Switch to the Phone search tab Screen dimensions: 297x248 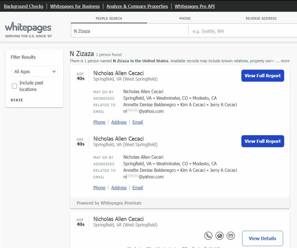point(185,18)
